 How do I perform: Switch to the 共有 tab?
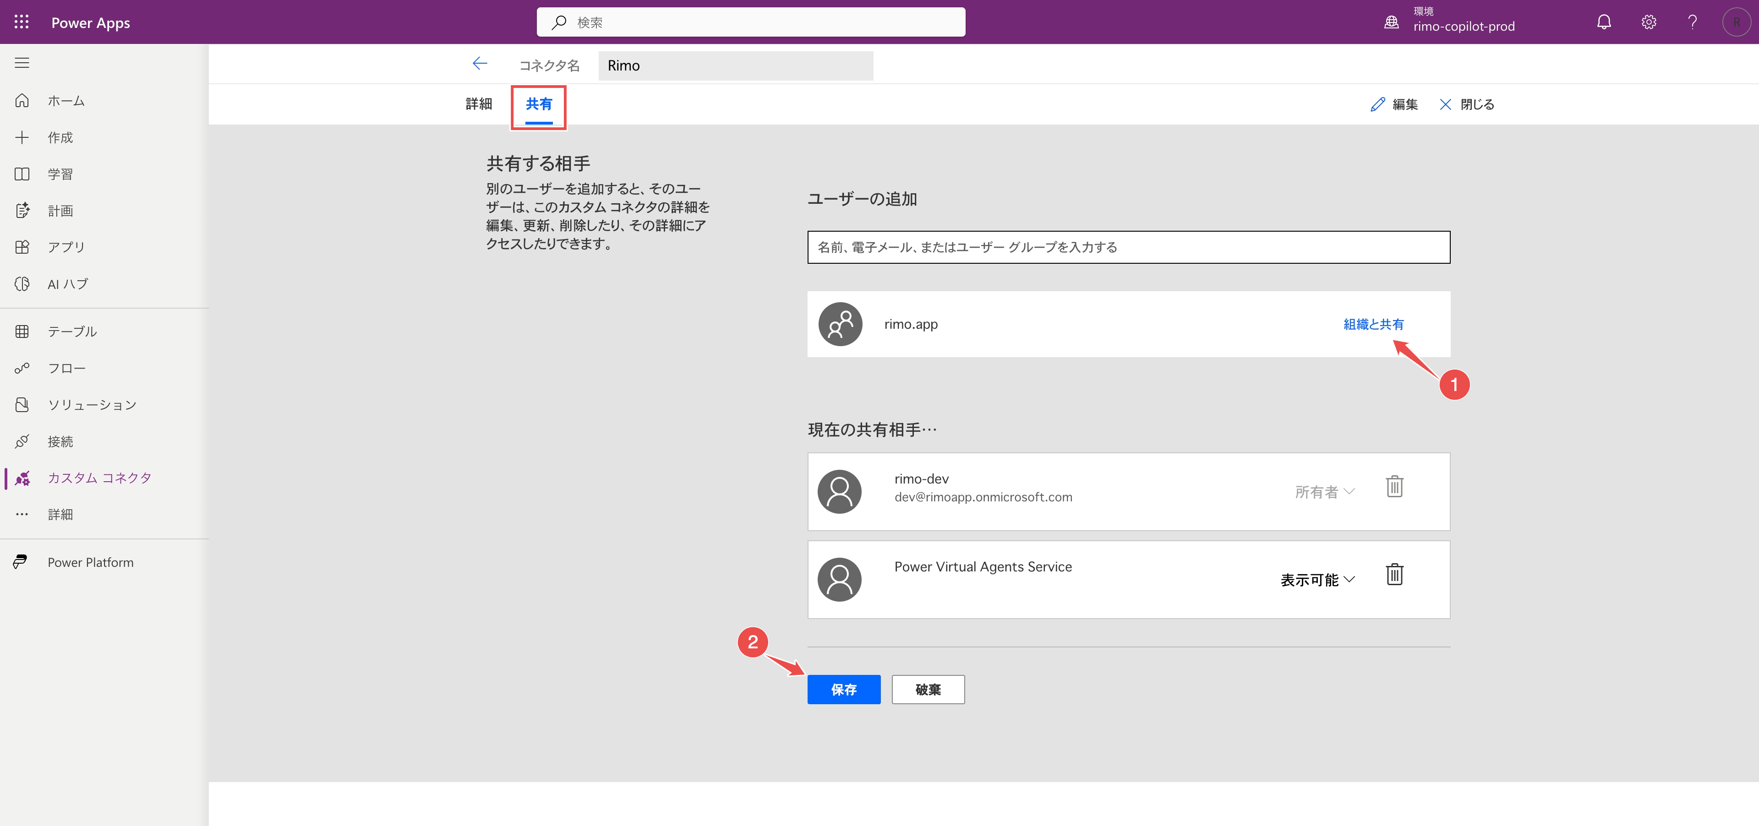coord(539,104)
